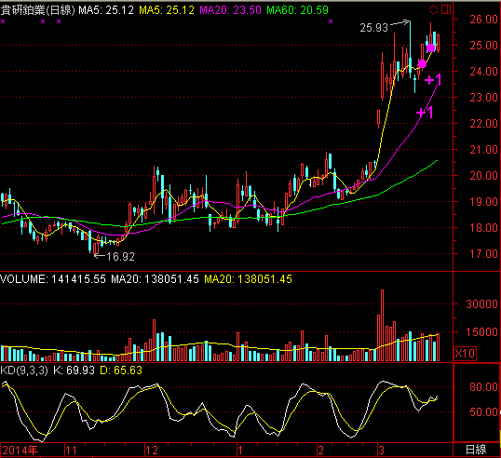Click the 26.00 price axis label
The height and width of the screenshot is (458, 501).
click(x=483, y=20)
